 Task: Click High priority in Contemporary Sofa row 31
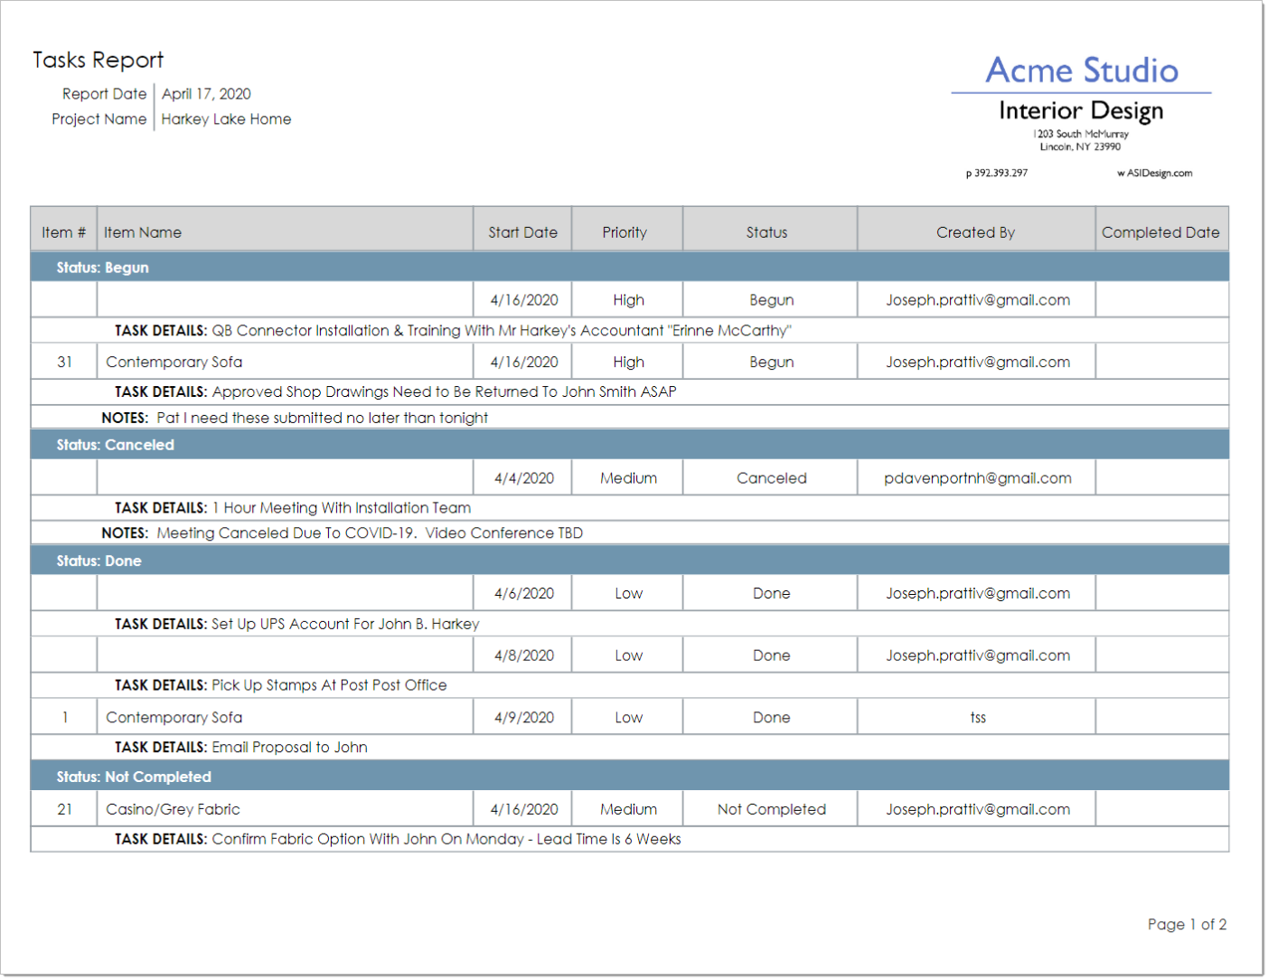point(628,362)
